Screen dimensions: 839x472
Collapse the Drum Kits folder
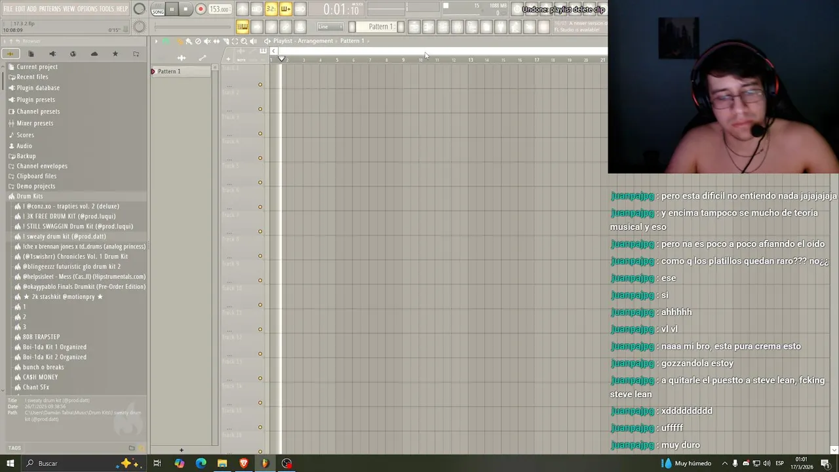point(29,196)
